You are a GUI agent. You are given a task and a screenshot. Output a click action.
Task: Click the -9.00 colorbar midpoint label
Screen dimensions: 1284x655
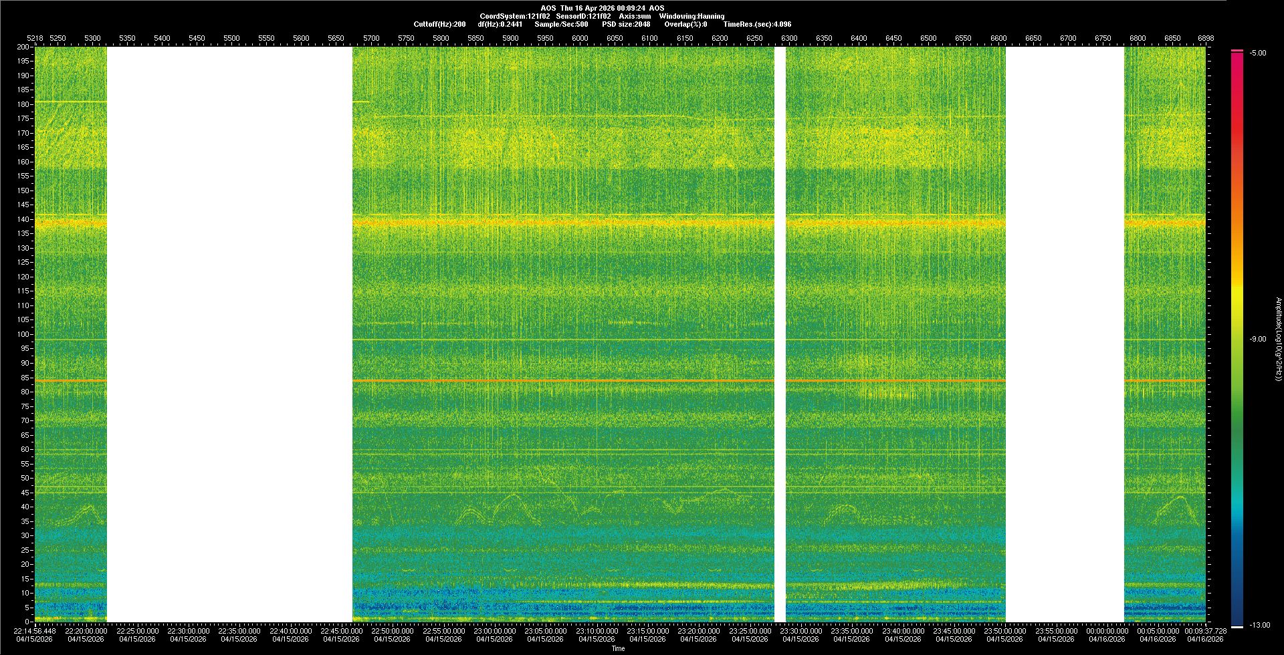(1258, 339)
